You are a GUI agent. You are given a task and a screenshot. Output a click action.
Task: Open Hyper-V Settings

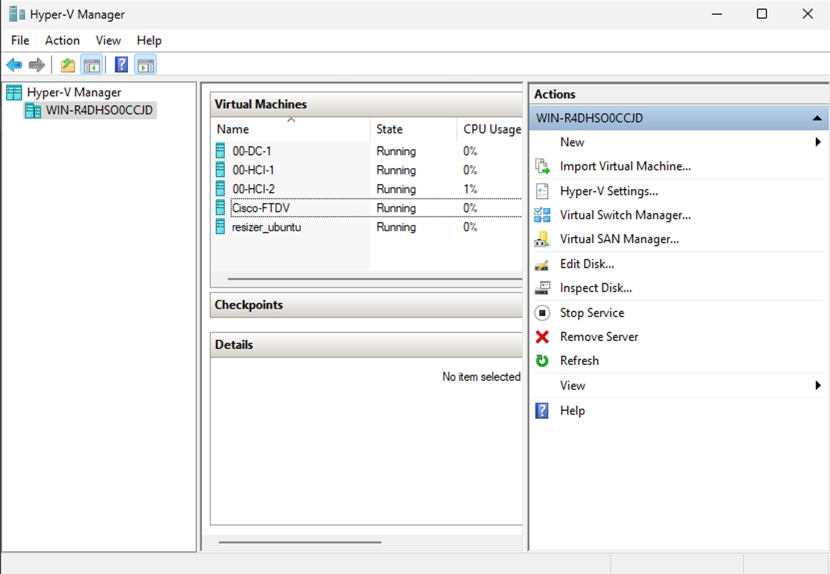(609, 191)
